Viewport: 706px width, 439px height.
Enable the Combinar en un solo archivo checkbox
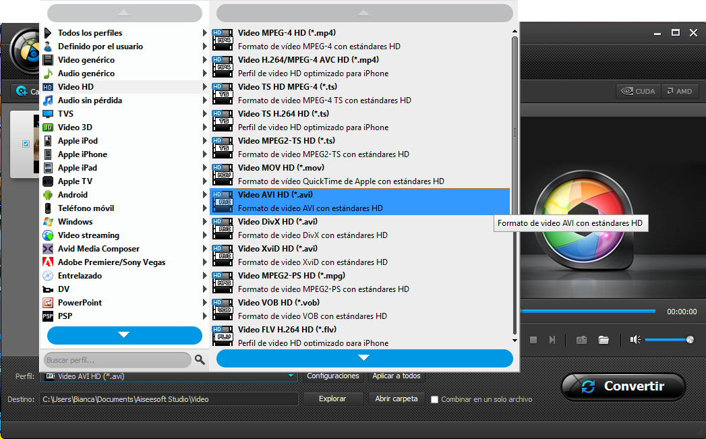(435, 399)
